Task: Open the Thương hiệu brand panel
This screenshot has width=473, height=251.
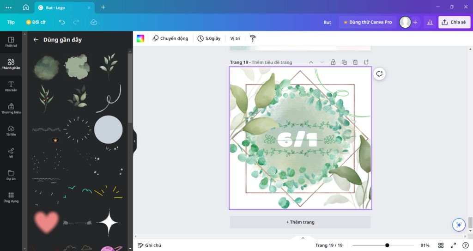Action: pyautogui.click(x=11, y=109)
